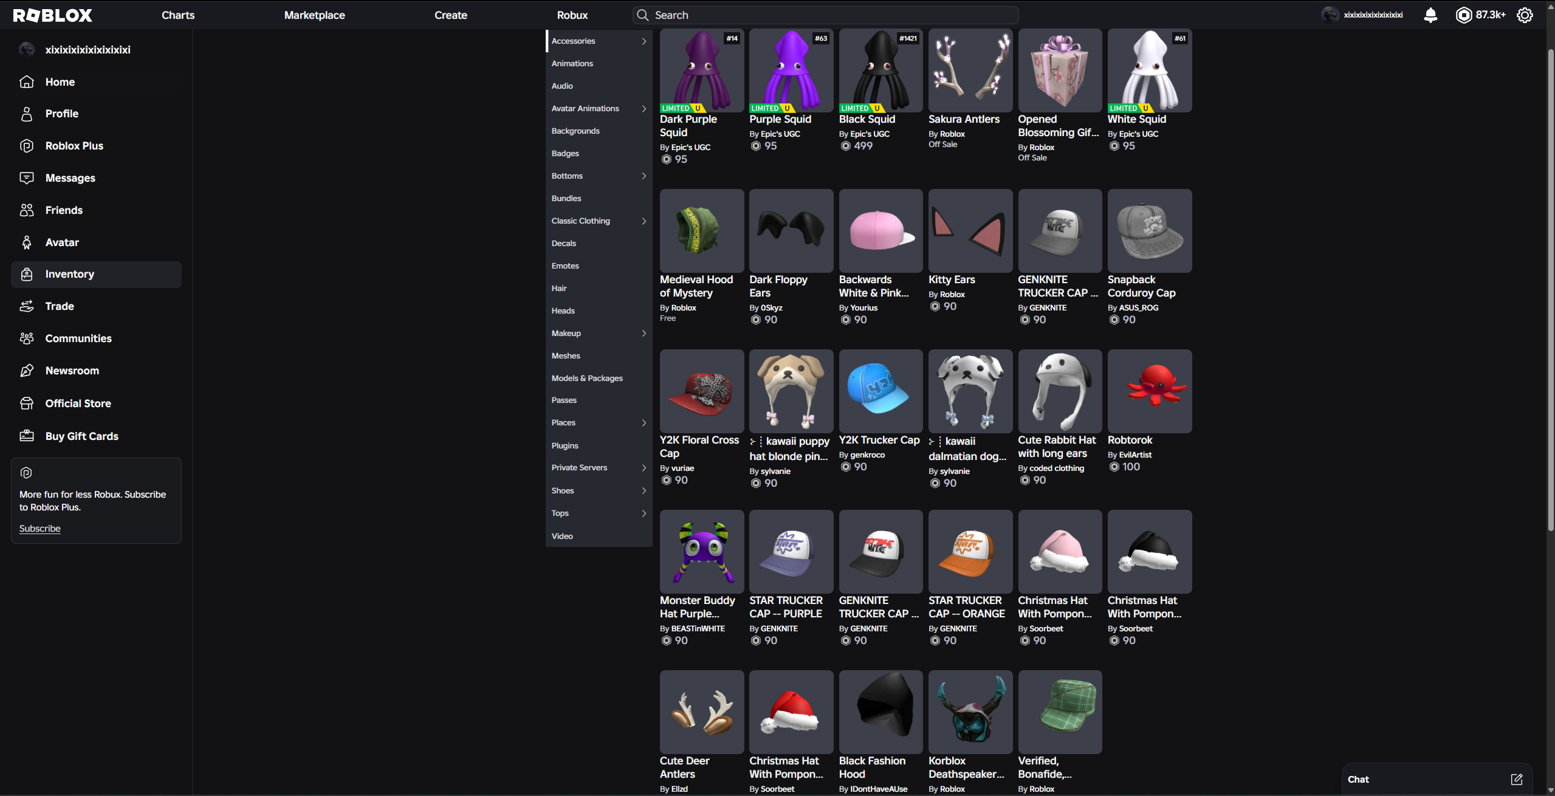Viewport: 1555px width, 796px height.
Task: Open Marketplace in the top navigation
Action: tap(314, 15)
